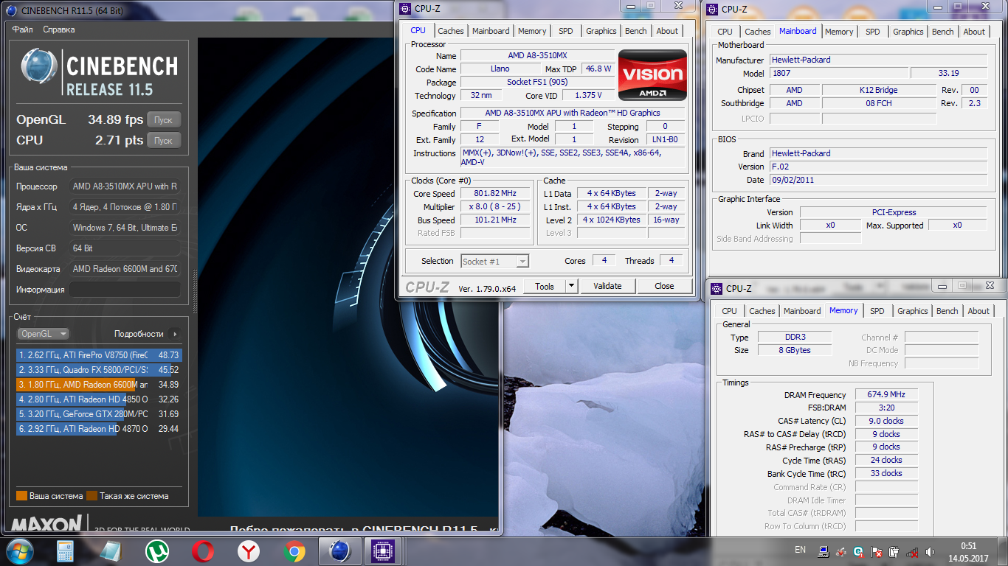Open uTorrent from the taskbar
Screen dimensions: 1008x566
[x=156, y=551]
